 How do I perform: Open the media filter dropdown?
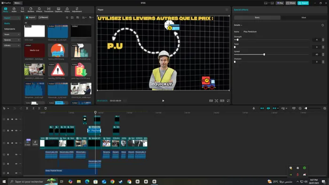point(91,17)
